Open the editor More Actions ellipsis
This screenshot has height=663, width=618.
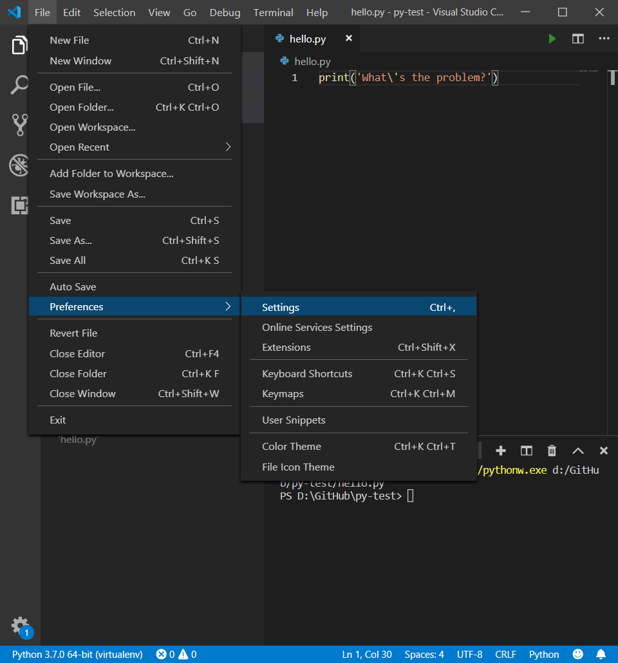[x=604, y=39]
